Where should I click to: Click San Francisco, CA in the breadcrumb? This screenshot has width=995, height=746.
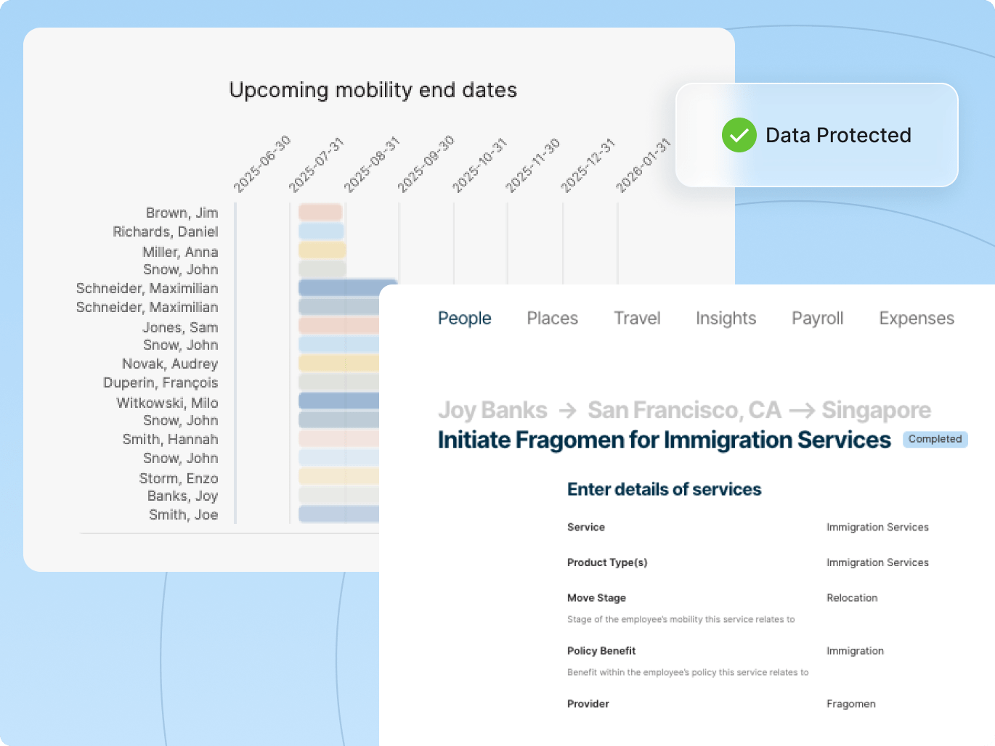684,410
